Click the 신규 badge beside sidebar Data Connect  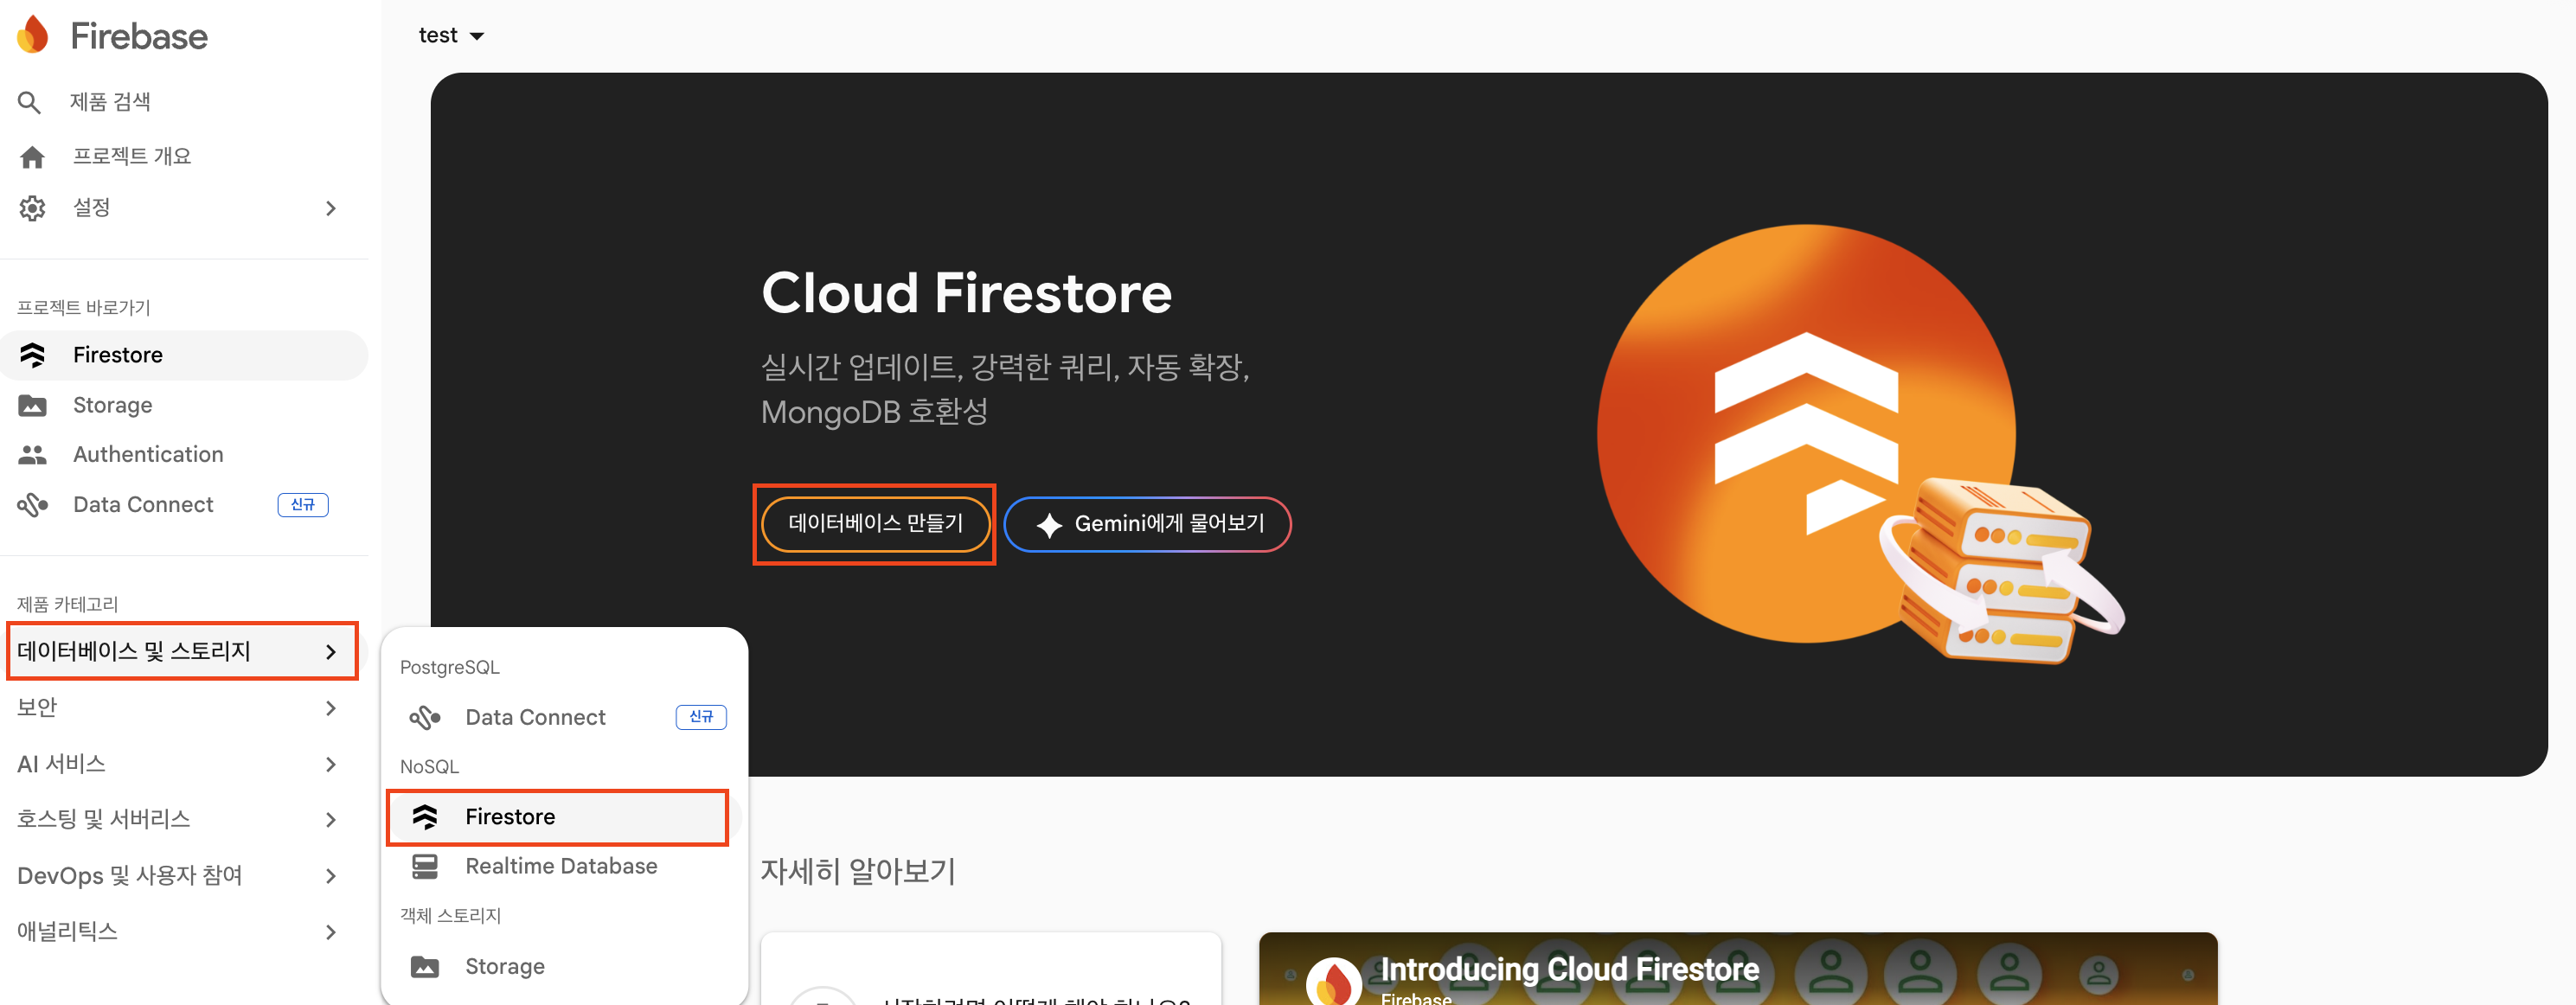[x=302, y=505]
